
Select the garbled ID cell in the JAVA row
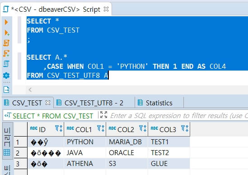pos(46,153)
